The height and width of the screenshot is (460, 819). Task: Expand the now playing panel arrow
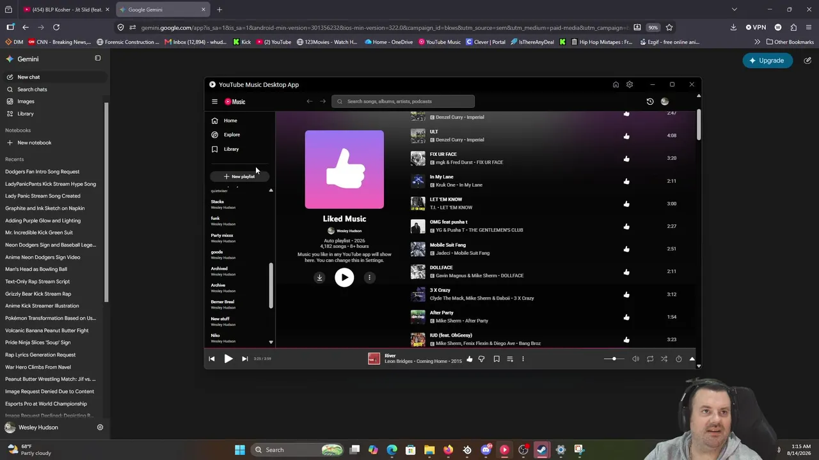[692, 359]
